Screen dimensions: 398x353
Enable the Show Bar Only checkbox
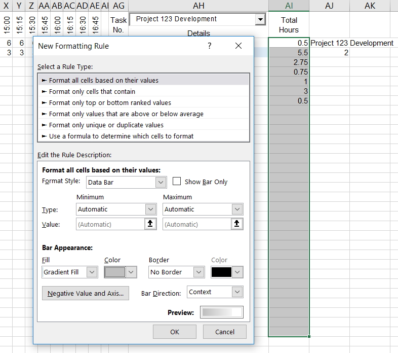(x=177, y=182)
